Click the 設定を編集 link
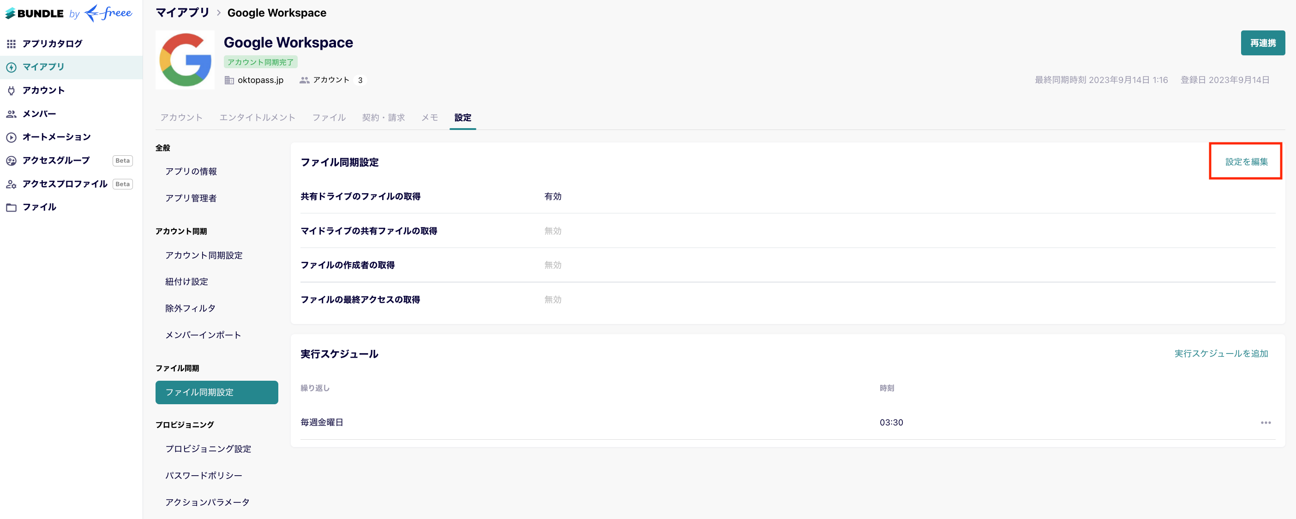Image resolution: width=1296 pixels, height=519 pixels. [1246, 162]
